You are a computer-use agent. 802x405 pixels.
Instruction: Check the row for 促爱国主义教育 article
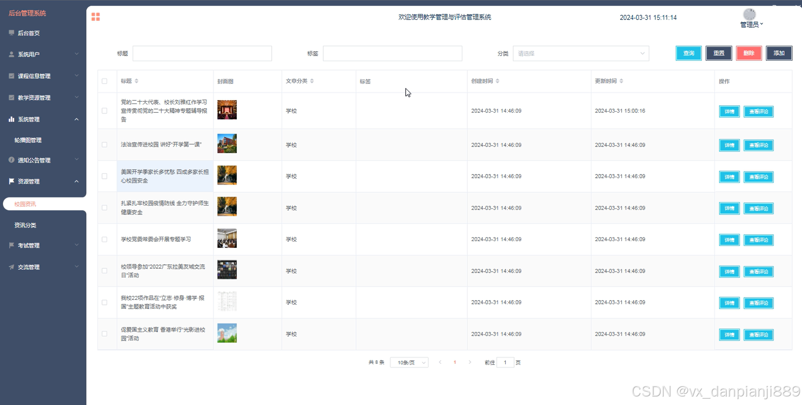(105, 334)
